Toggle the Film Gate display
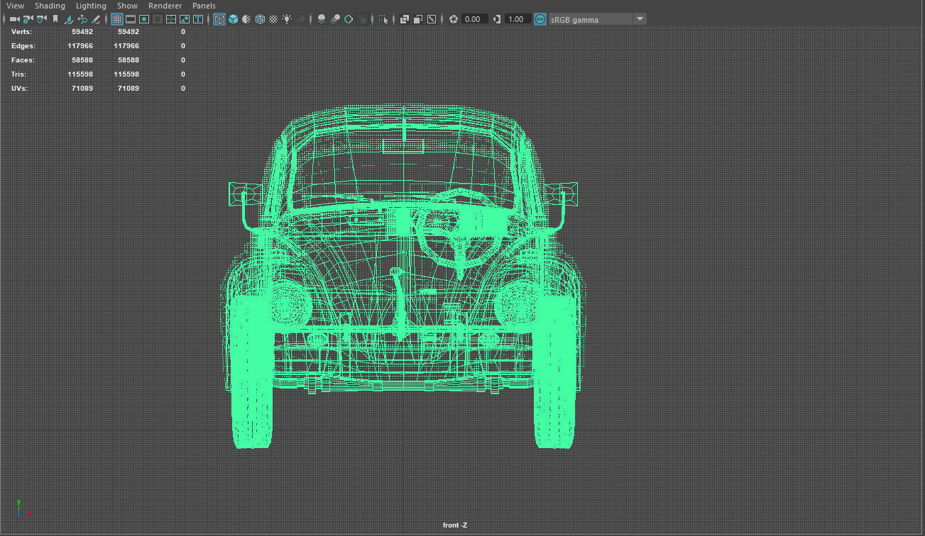This screenshot has width=925, height=536. coord(131,19)
